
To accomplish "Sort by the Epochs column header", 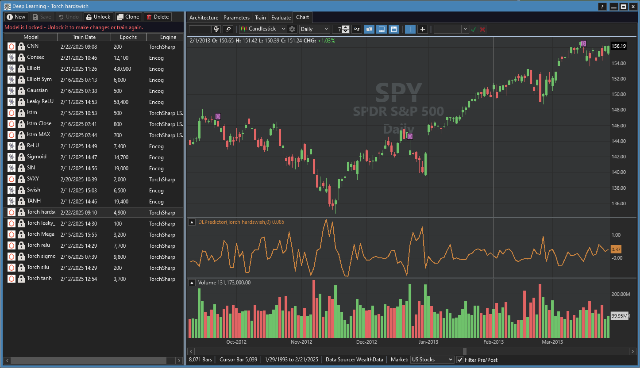I will tap(128, 37).
